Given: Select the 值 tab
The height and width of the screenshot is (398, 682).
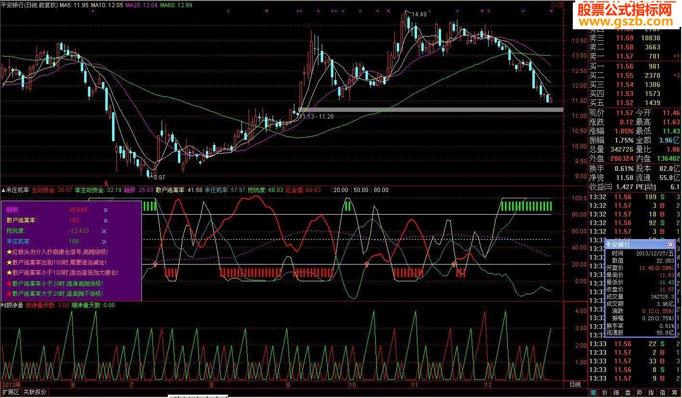Looking at the screenshot, I should pyautogui.click(x=663, y=393).
